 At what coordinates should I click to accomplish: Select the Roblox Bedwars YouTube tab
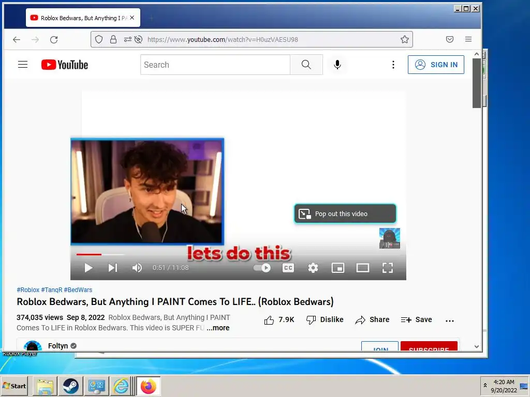point(83,18)
